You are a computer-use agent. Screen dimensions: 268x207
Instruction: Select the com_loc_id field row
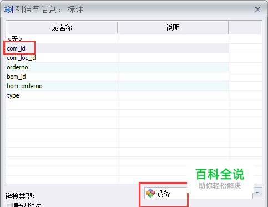coord(118,58)
